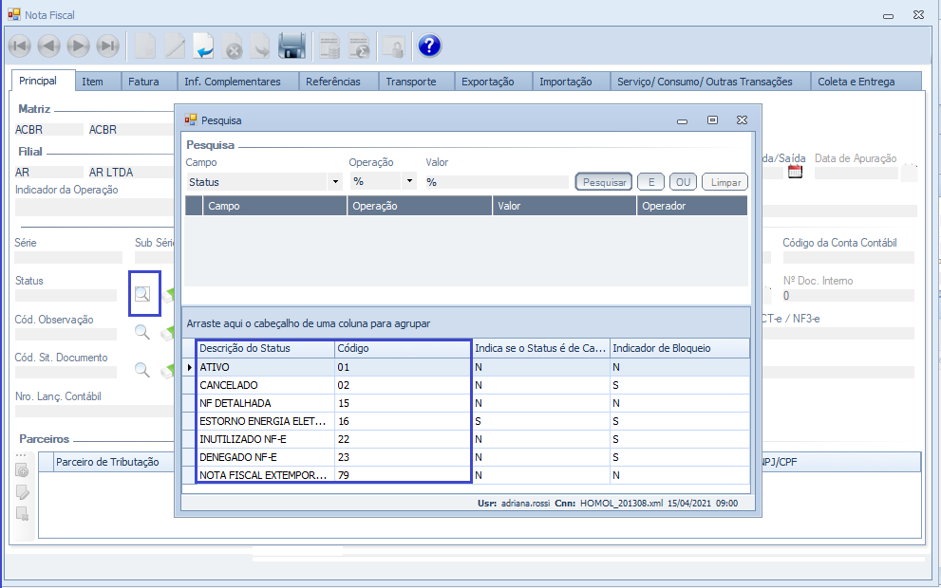Select the CANCELADO row in results grid

(x=266, y=385)
